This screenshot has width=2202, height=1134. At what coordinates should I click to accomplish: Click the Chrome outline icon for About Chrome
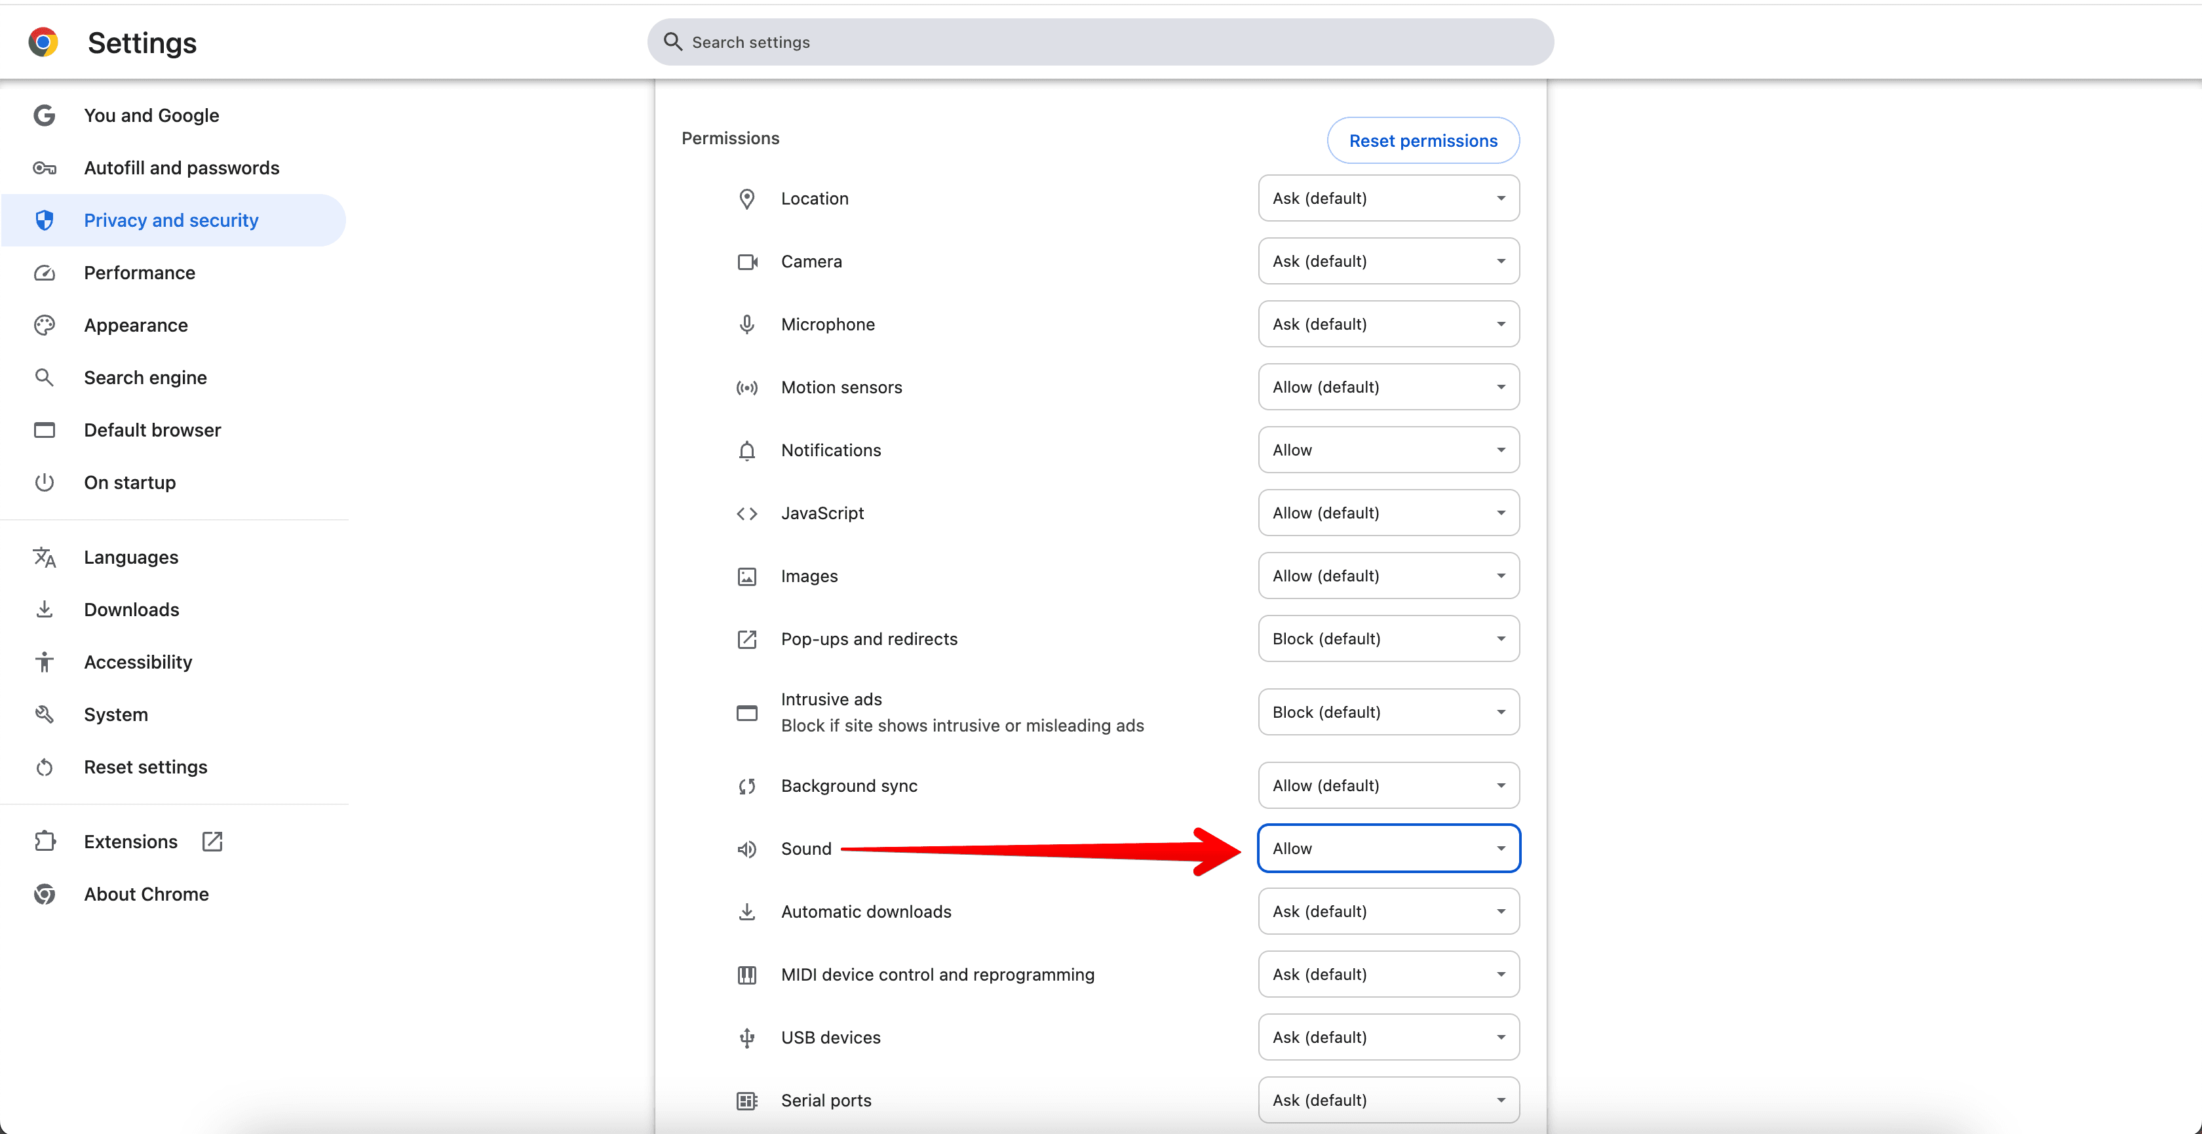coord(45,893)
